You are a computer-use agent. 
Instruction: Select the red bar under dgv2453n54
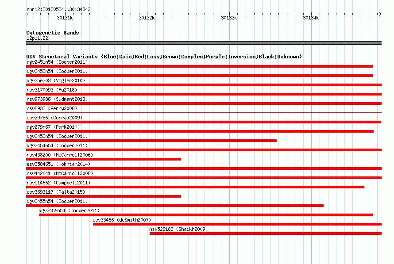pos(151,141)
